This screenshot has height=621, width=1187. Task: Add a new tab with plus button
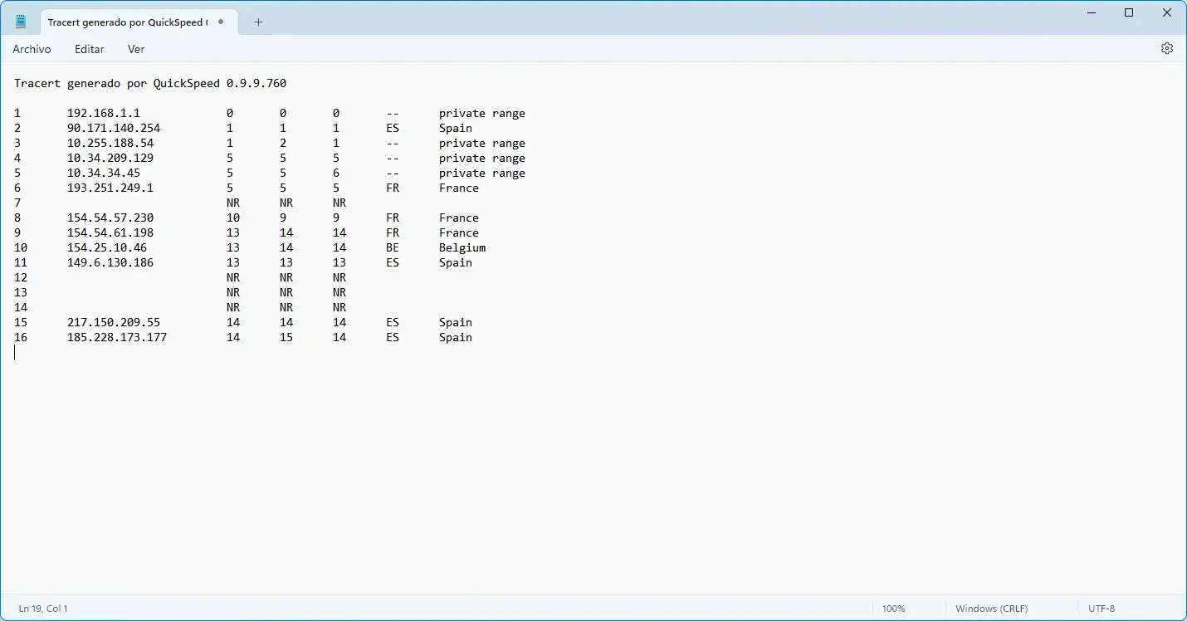click(x=258, y=22)
